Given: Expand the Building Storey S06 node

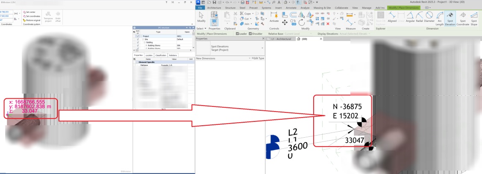Looking at the screenshot, I should [146, 45].
